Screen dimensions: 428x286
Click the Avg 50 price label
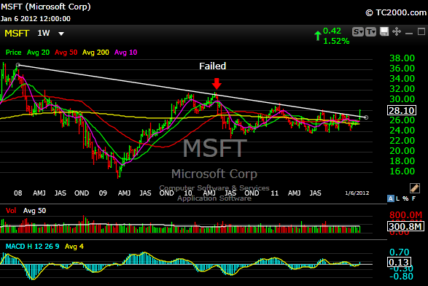point(66,53)
